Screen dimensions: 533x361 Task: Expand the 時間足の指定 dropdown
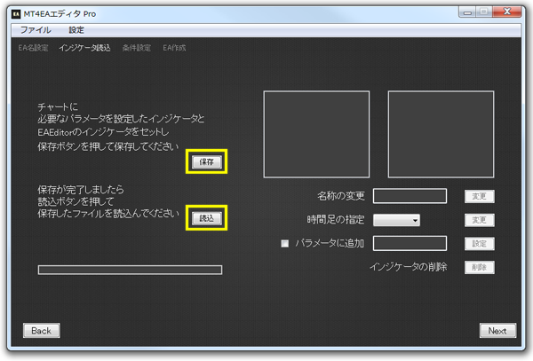[x=396, y=220]
